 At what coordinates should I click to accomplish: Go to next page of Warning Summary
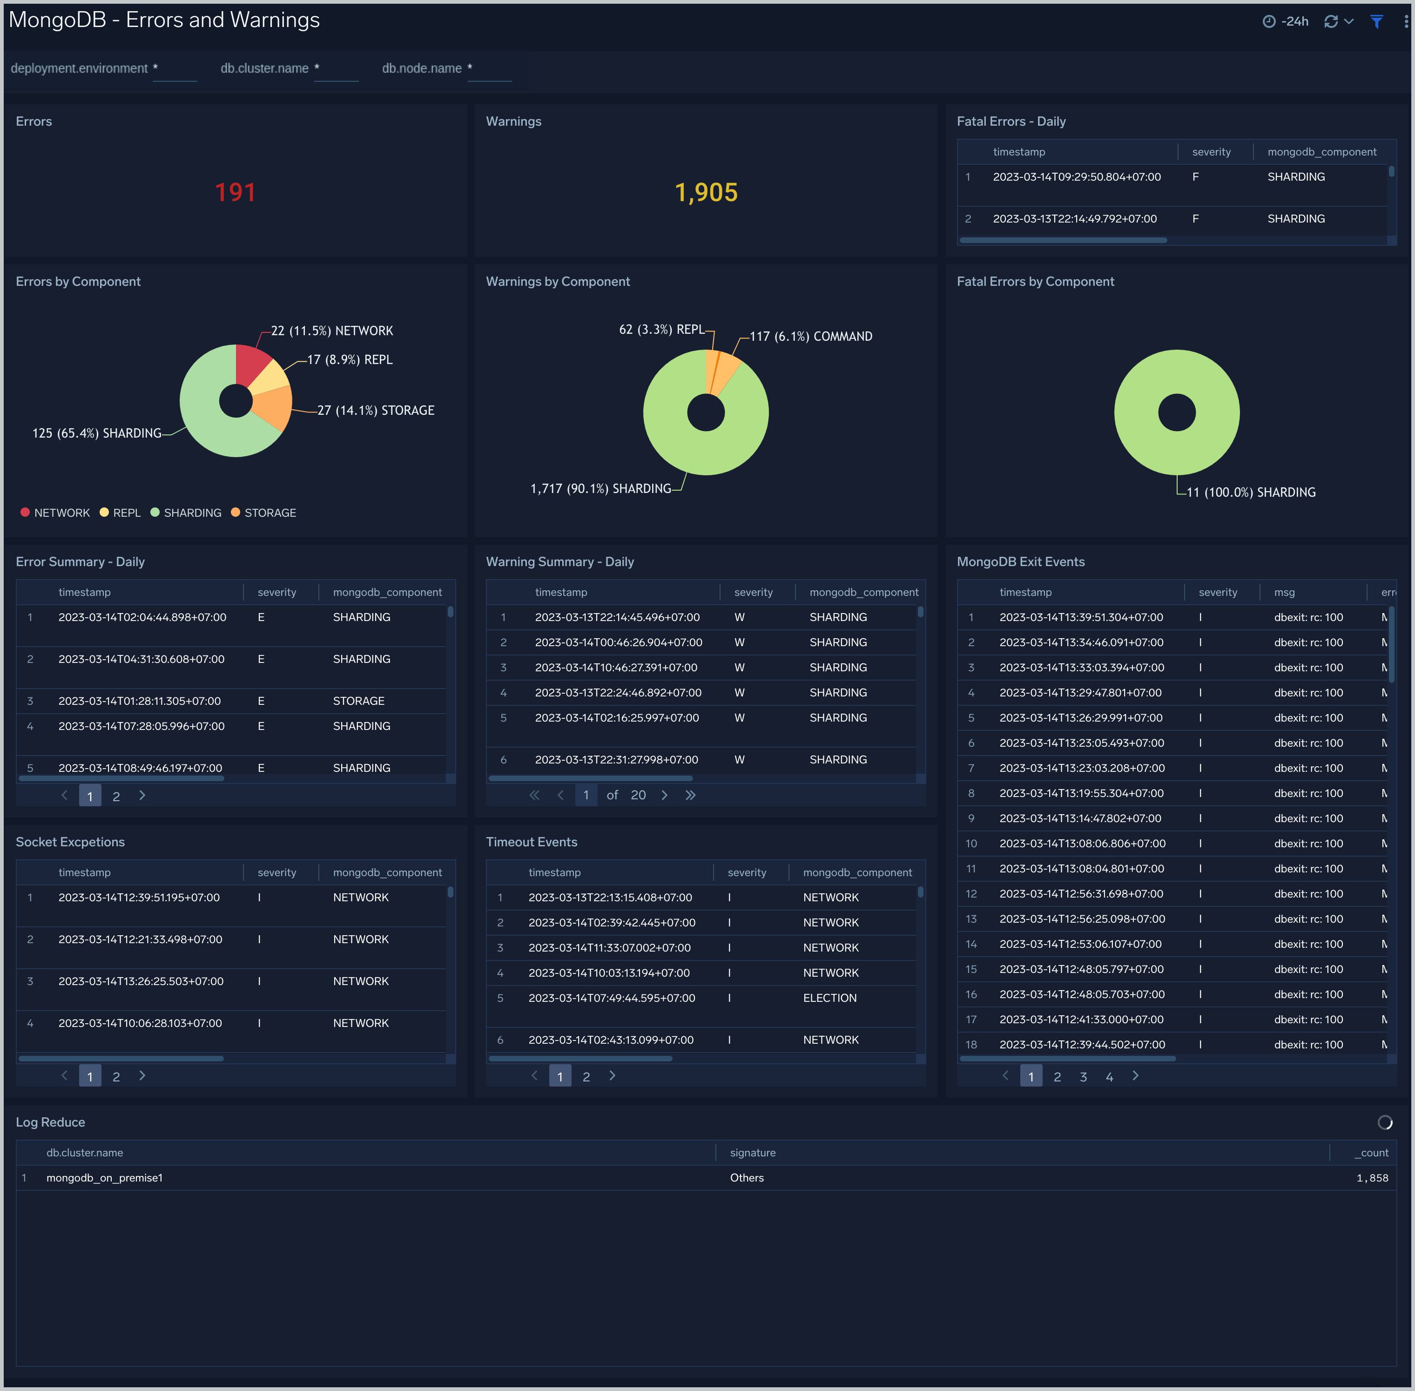664,795
